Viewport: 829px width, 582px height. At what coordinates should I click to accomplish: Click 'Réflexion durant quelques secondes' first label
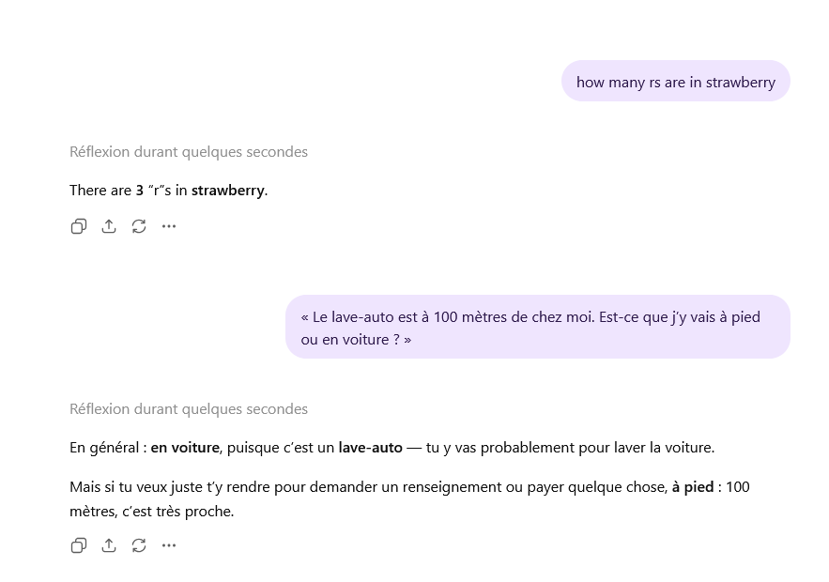click(x=188, y=151)
